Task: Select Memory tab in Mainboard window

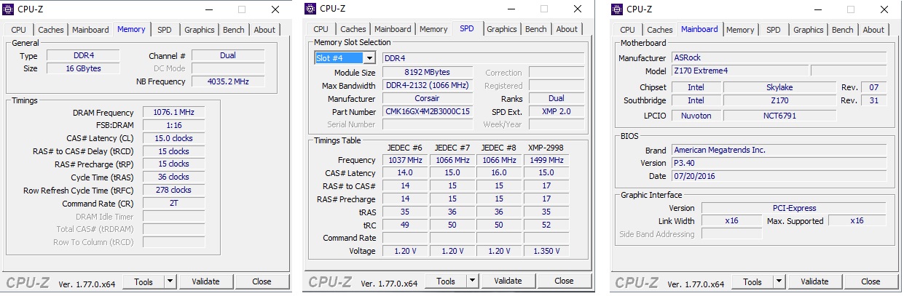Action: 740,30
